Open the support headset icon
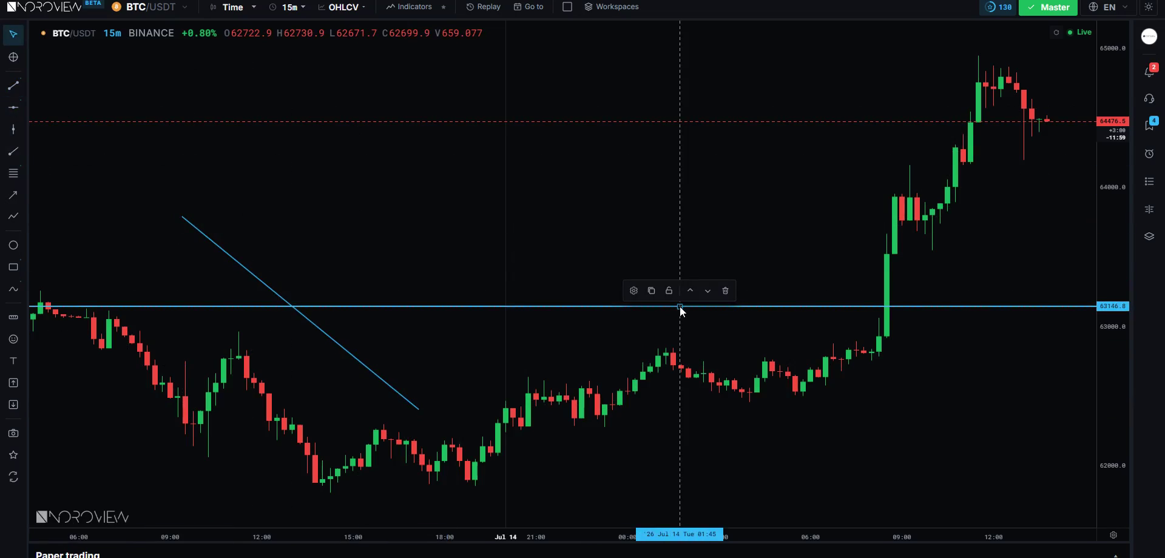 tap(1149, 98)
